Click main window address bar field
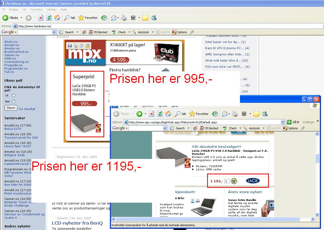Image resolution: width=324 pixels, height=230 pixels. (168, 26)
